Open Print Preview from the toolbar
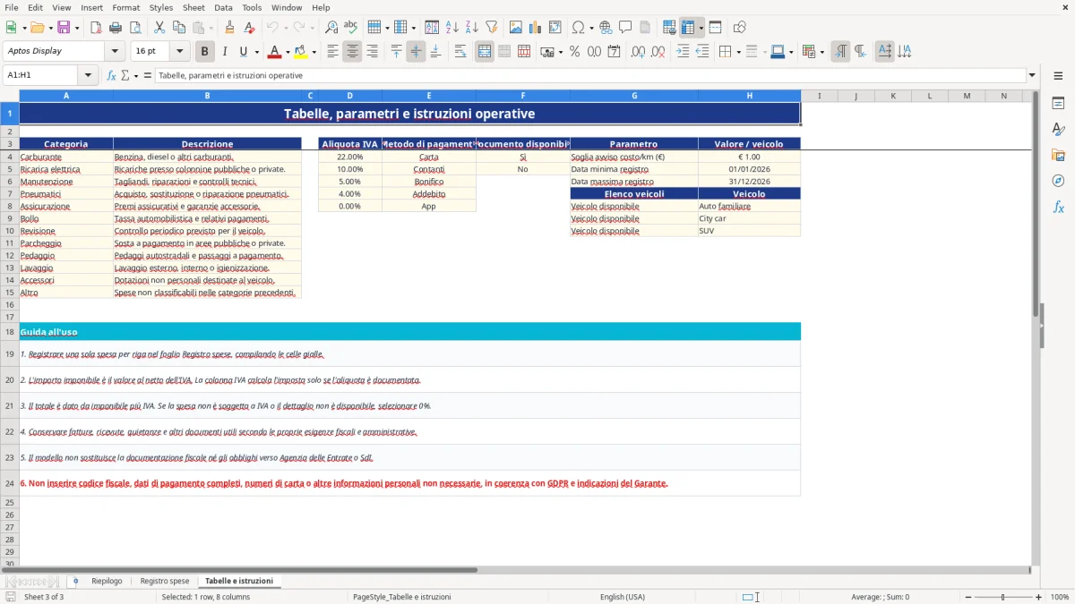The height and width of the screenshot is (604, 1075). coord(134,28)
